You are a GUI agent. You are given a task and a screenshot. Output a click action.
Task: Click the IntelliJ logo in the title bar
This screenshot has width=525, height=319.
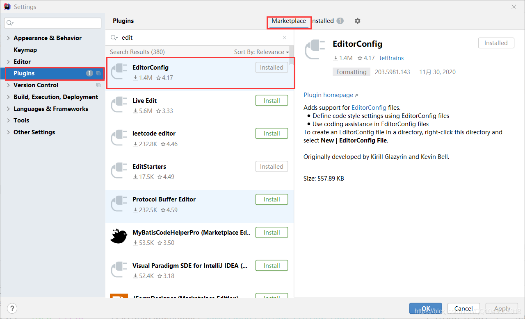pyautogui.click(x=7, y=7)
